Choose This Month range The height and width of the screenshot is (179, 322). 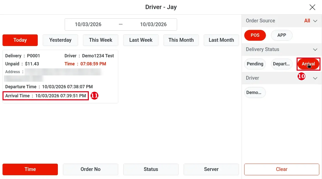[x=181, y=40]
